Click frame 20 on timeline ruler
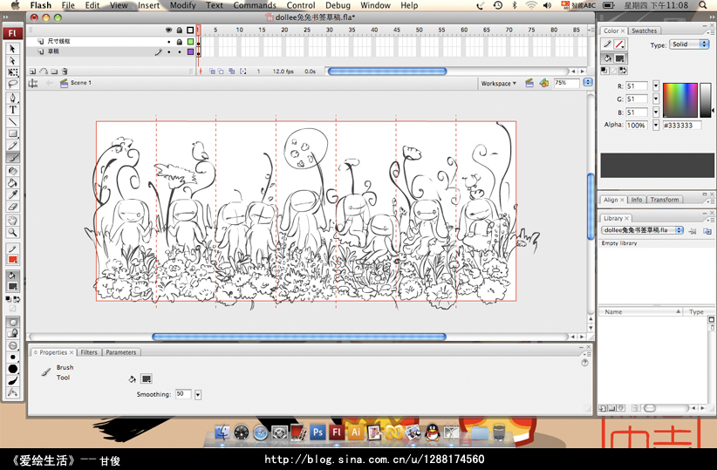717x470 pixels. pos(284,31)
